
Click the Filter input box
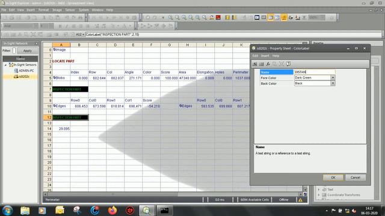coord(14,50)
